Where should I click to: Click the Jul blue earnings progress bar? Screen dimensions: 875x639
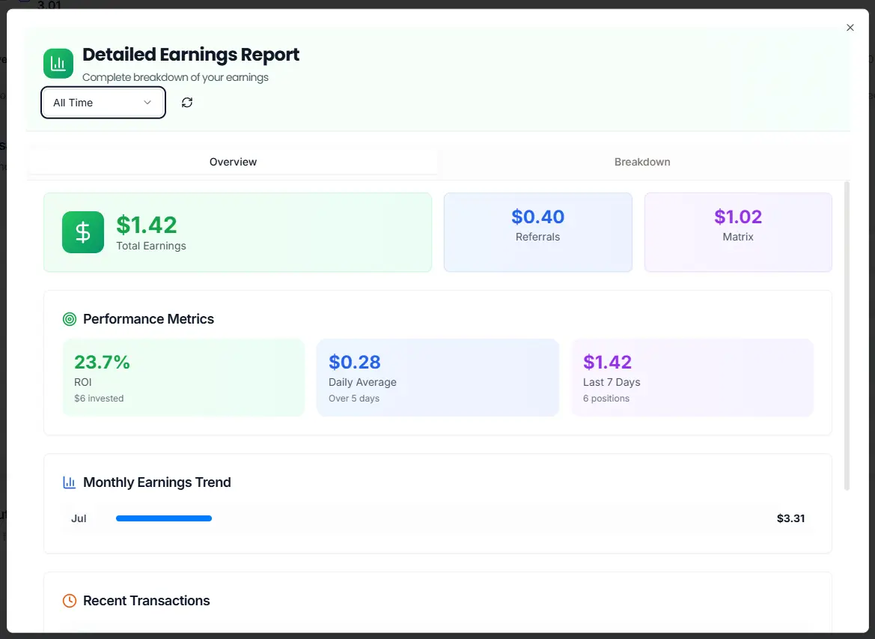click(x=163, y=518)
